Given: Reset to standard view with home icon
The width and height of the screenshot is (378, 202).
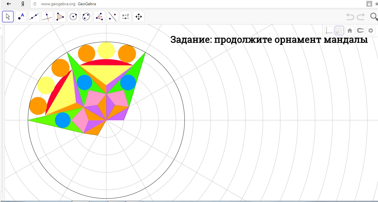Looking at the screenshot, I should point(350,30).
